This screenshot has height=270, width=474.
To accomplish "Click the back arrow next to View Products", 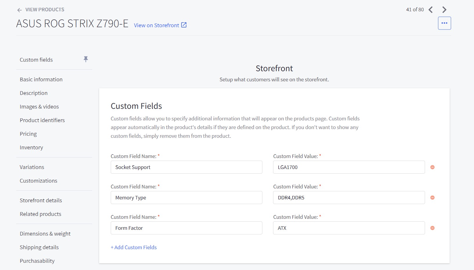I will (x=19, y=10).
